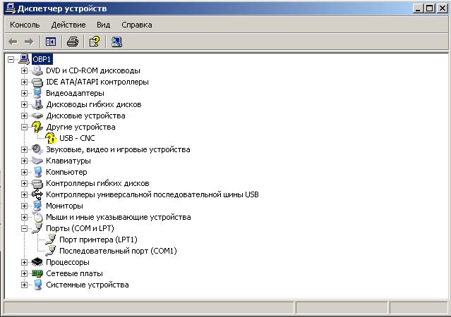
Task: Click the Сетевые платы network card icon
Action: click(x=37, y=273)
